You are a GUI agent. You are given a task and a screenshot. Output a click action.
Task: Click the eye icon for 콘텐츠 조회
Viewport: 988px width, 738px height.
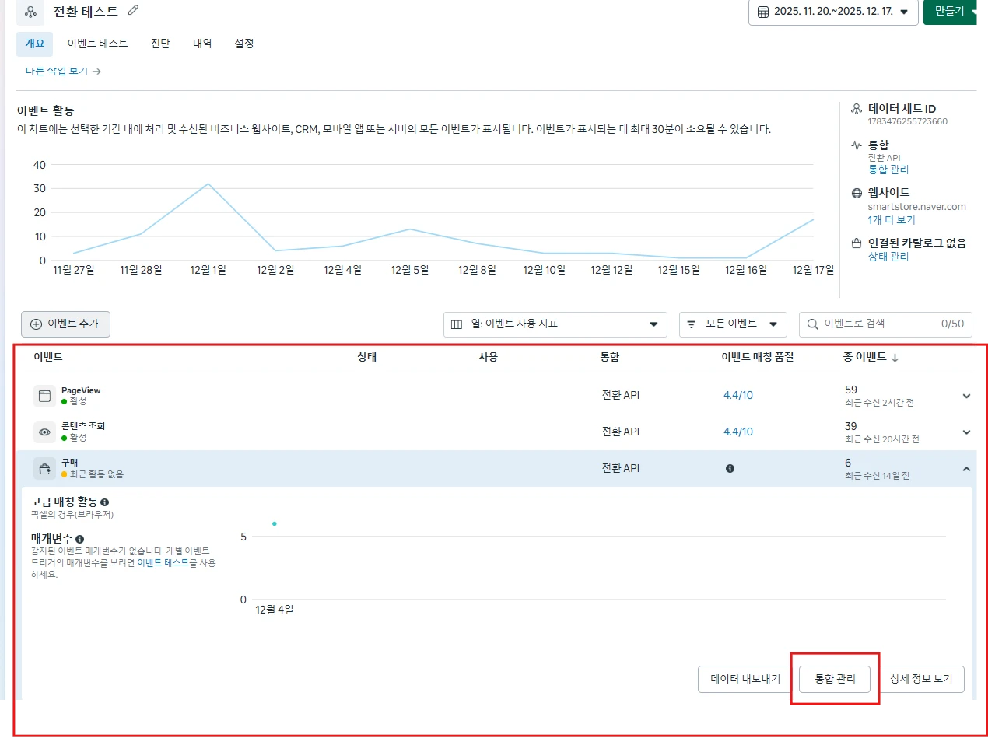[x=44, y=432]
